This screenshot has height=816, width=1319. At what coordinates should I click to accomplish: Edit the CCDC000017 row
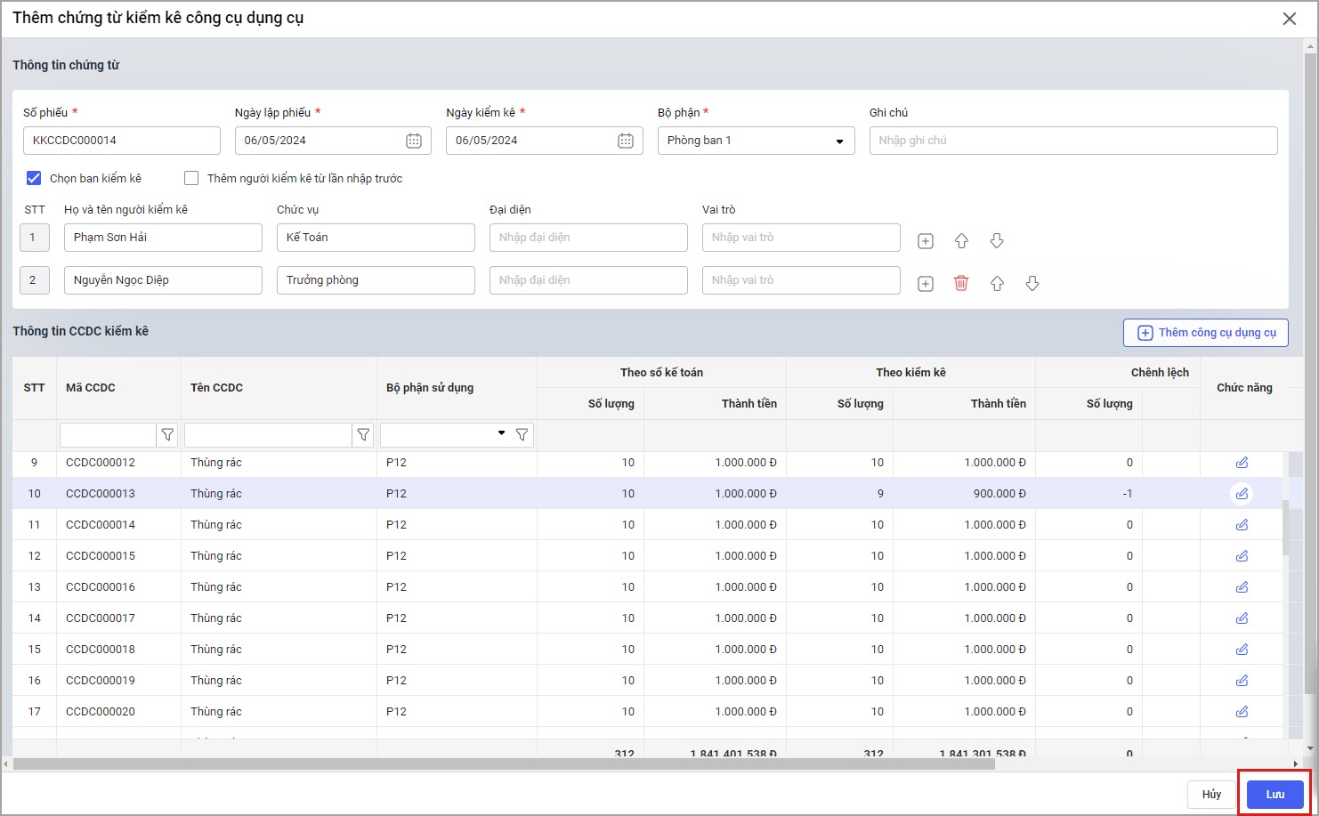pos(1242,618)
